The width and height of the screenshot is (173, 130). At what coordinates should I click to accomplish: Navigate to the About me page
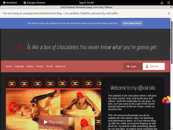tap(60, 66)
